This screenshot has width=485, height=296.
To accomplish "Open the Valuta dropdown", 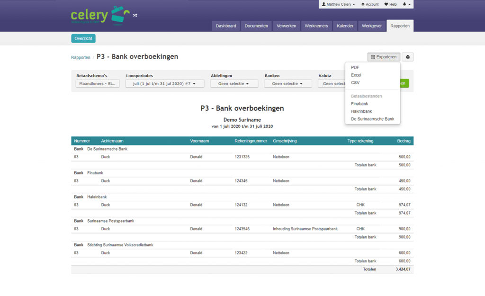I will [x=332, y=83].
